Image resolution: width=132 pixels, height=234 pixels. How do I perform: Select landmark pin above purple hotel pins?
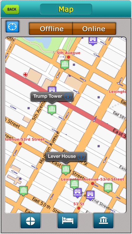[74, 184]
